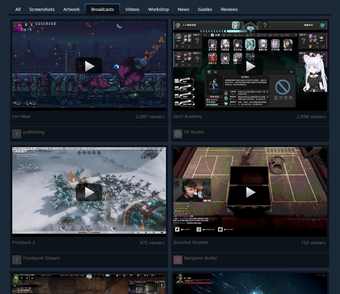Open FK Studio broadcaster profile
Screen dimensions: 340x294
pos(194,132)
